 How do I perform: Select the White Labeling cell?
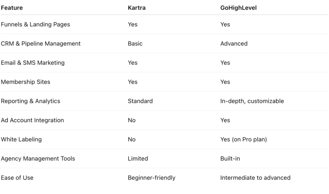pyautogui.click(x=21, y=139)
